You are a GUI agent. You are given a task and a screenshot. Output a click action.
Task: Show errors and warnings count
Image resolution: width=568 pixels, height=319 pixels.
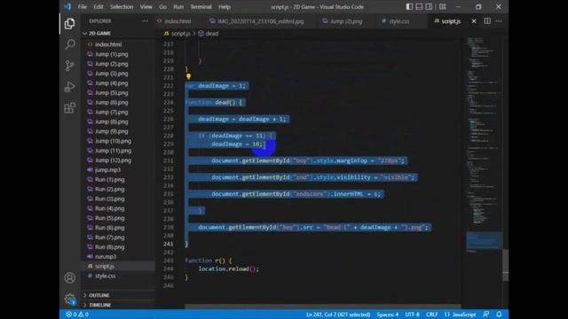click(x=77, y=315)
